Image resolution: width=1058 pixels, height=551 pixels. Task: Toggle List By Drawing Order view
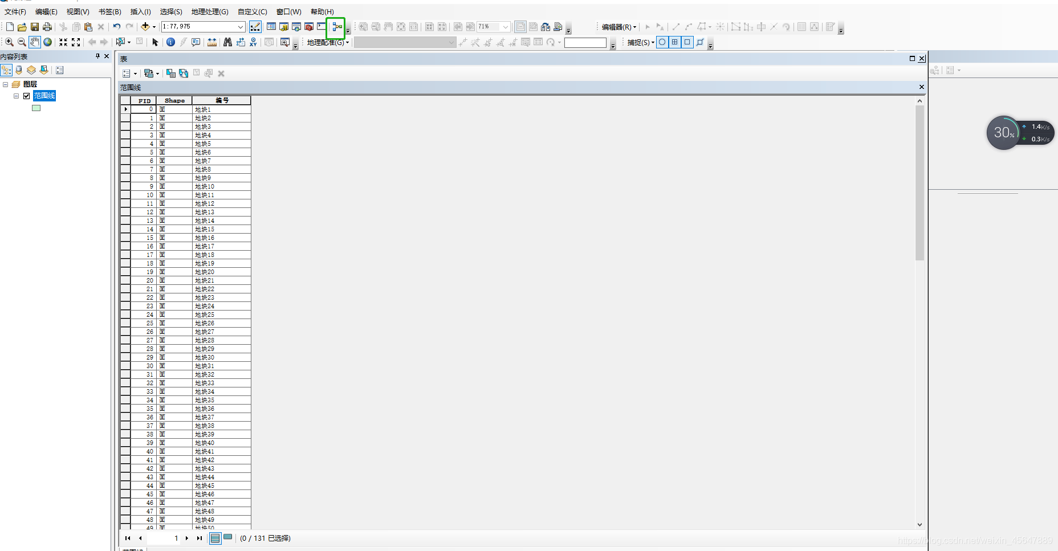(6, 70)
